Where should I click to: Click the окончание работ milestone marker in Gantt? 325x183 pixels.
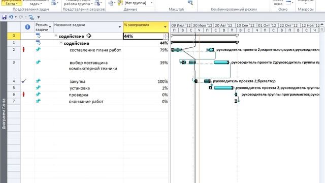(236, 101)
